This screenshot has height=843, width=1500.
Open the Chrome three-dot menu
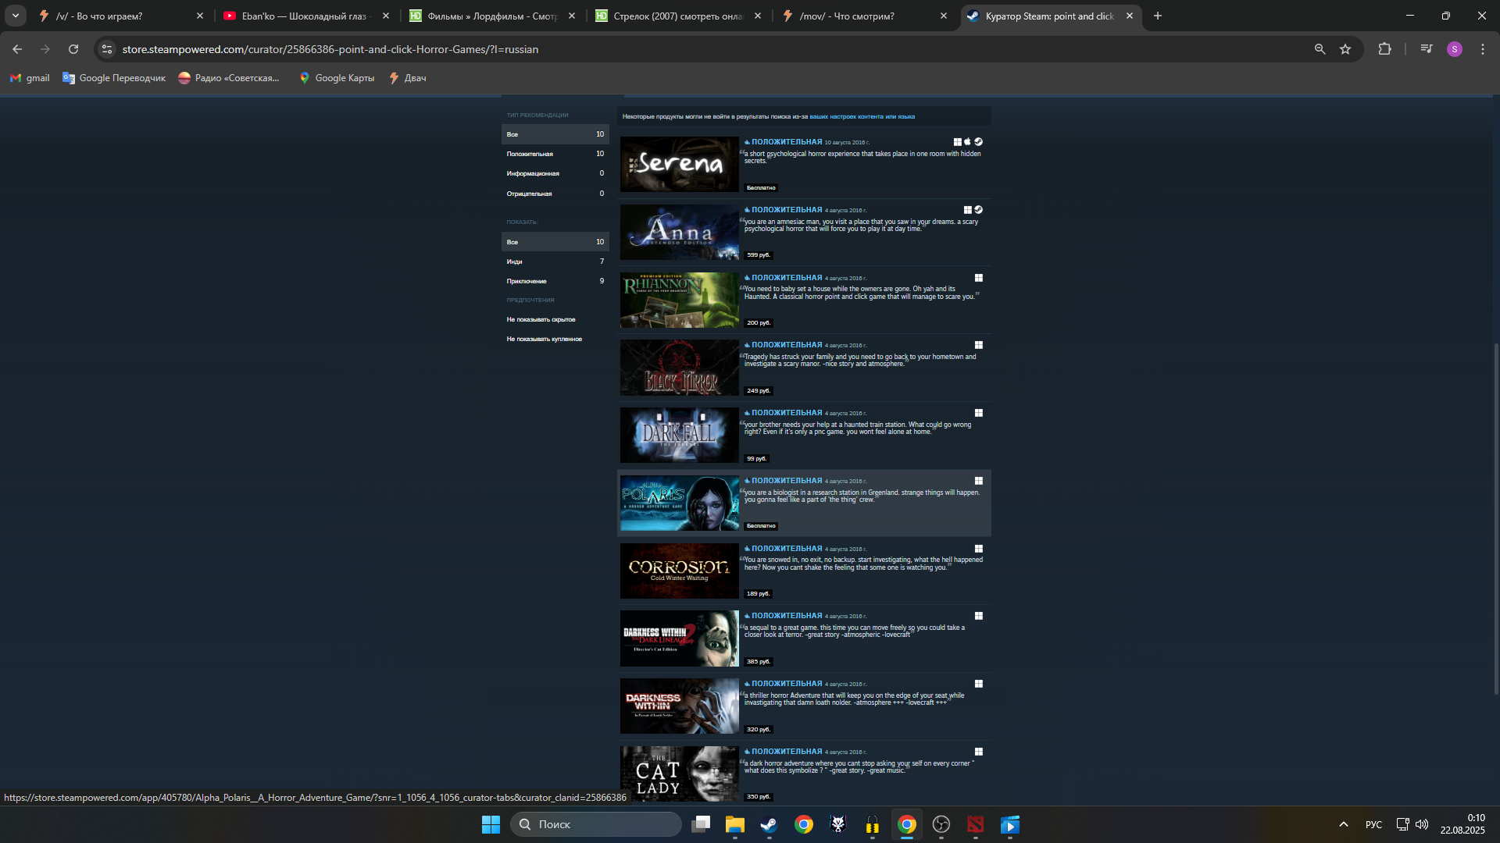[x=1482, y=49]
